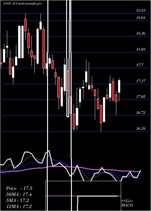
Task: Select the 18.83 price level label
Action: (141, 11)
